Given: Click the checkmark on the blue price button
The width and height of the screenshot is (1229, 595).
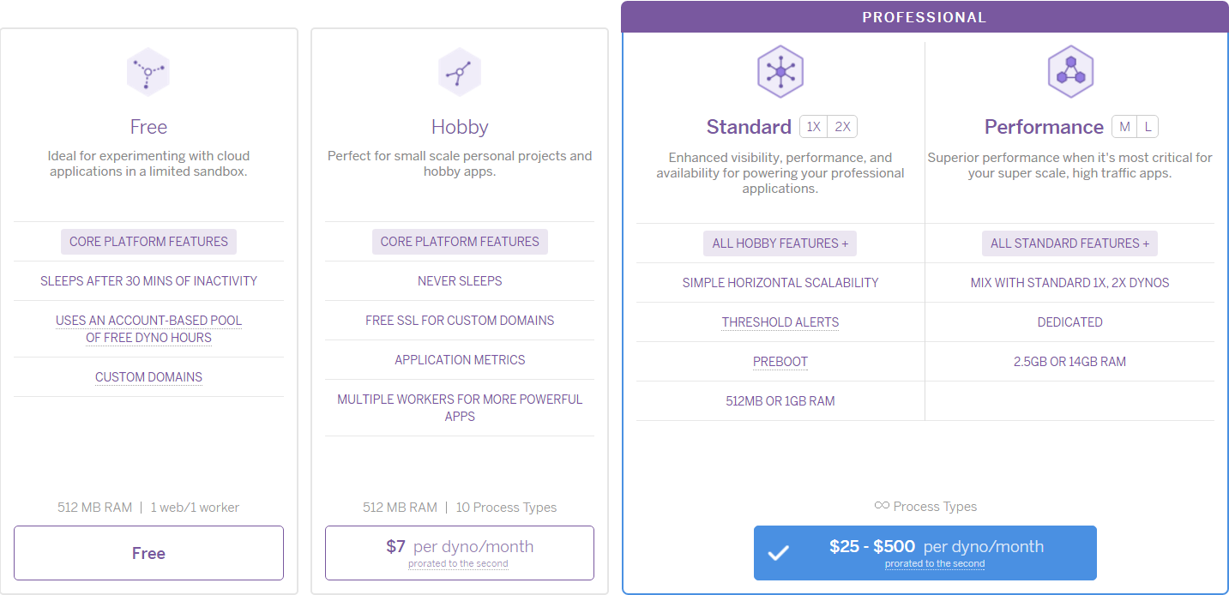Looking at the screenshot, I should pyautogui.click(x=778, y=553).
